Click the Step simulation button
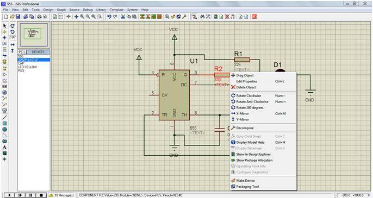 (x=20, y=195)
